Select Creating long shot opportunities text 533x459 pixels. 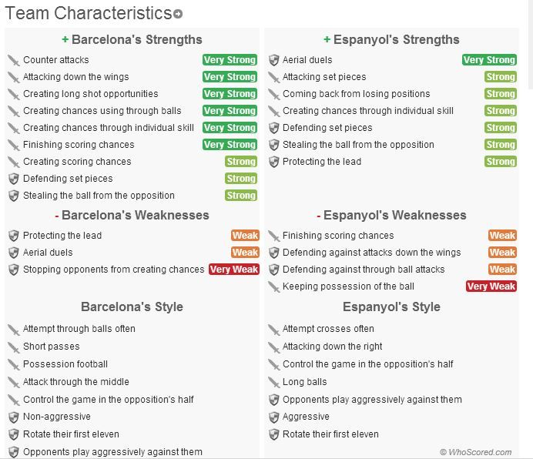point(90,94)
